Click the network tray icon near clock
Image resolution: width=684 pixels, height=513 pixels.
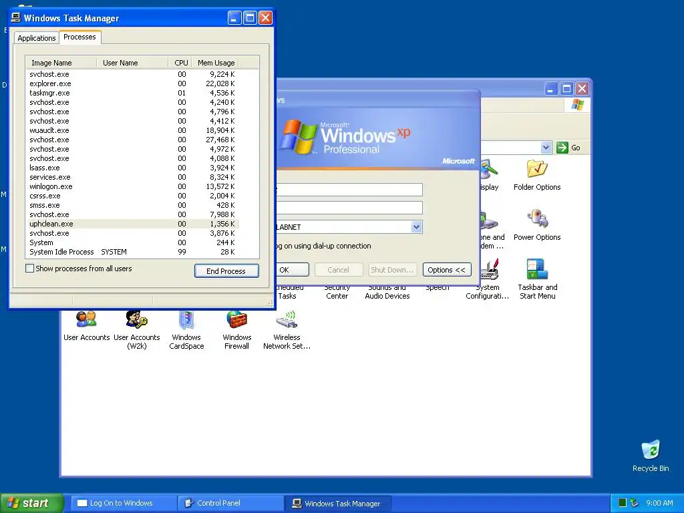click(x=634, y=503)
